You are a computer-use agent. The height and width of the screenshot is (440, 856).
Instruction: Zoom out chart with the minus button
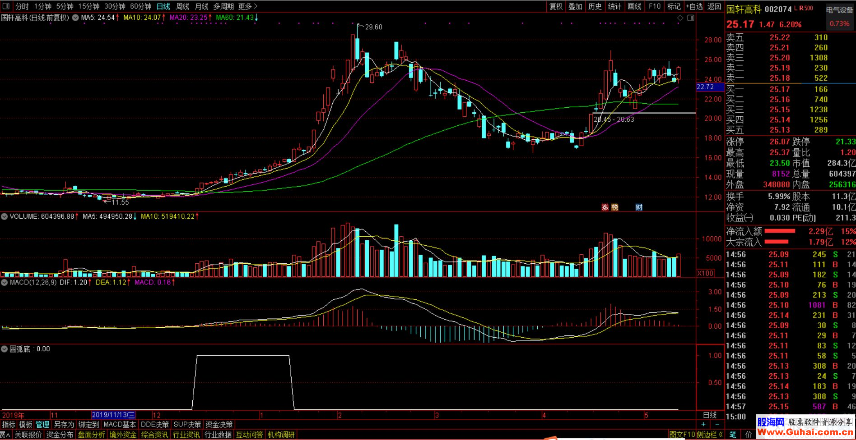coord(717,424)
